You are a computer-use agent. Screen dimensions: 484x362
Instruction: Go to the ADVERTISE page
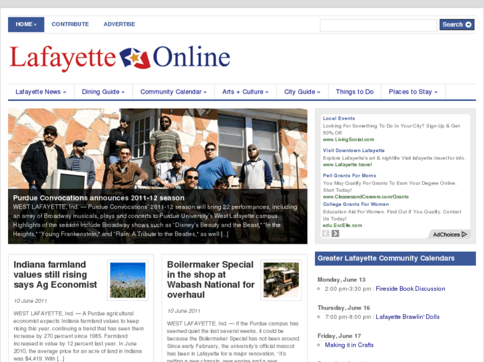pyautogui.click(x=119, y=24)
